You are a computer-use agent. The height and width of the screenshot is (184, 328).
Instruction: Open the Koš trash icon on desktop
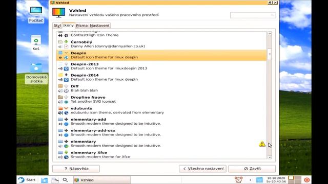coord(36,43)
